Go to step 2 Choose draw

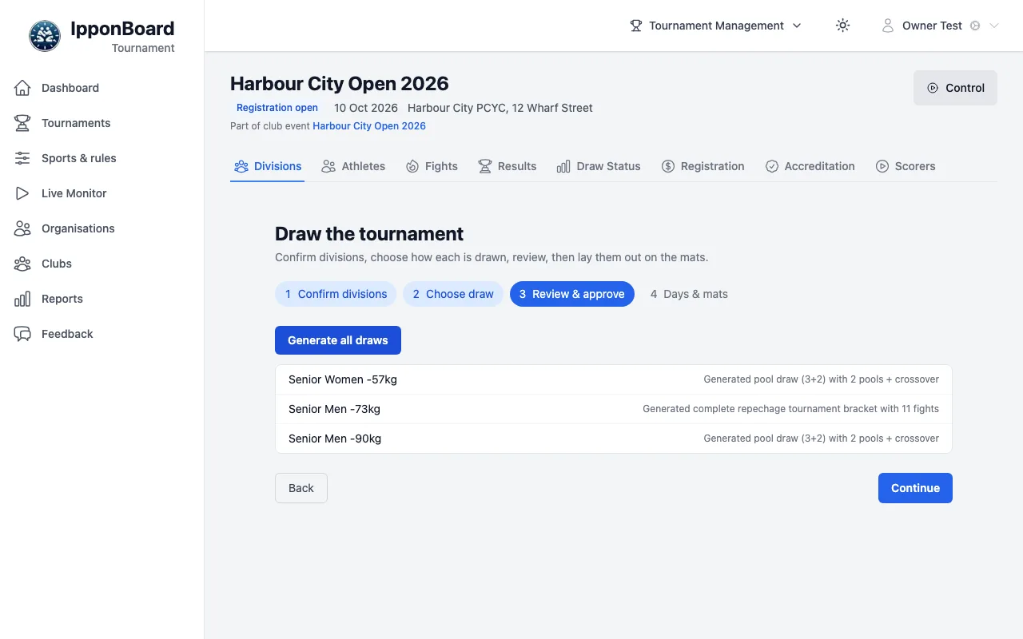point(453,294)
